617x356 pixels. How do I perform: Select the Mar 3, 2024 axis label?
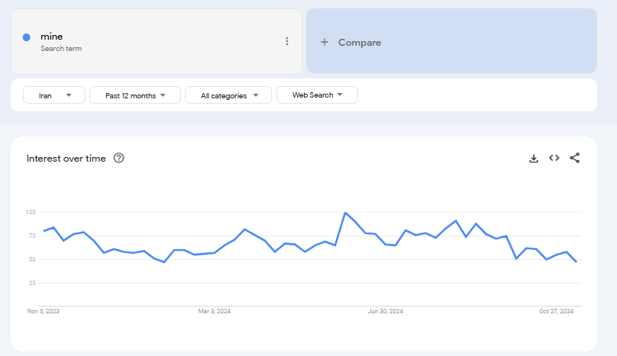[215, 311]
